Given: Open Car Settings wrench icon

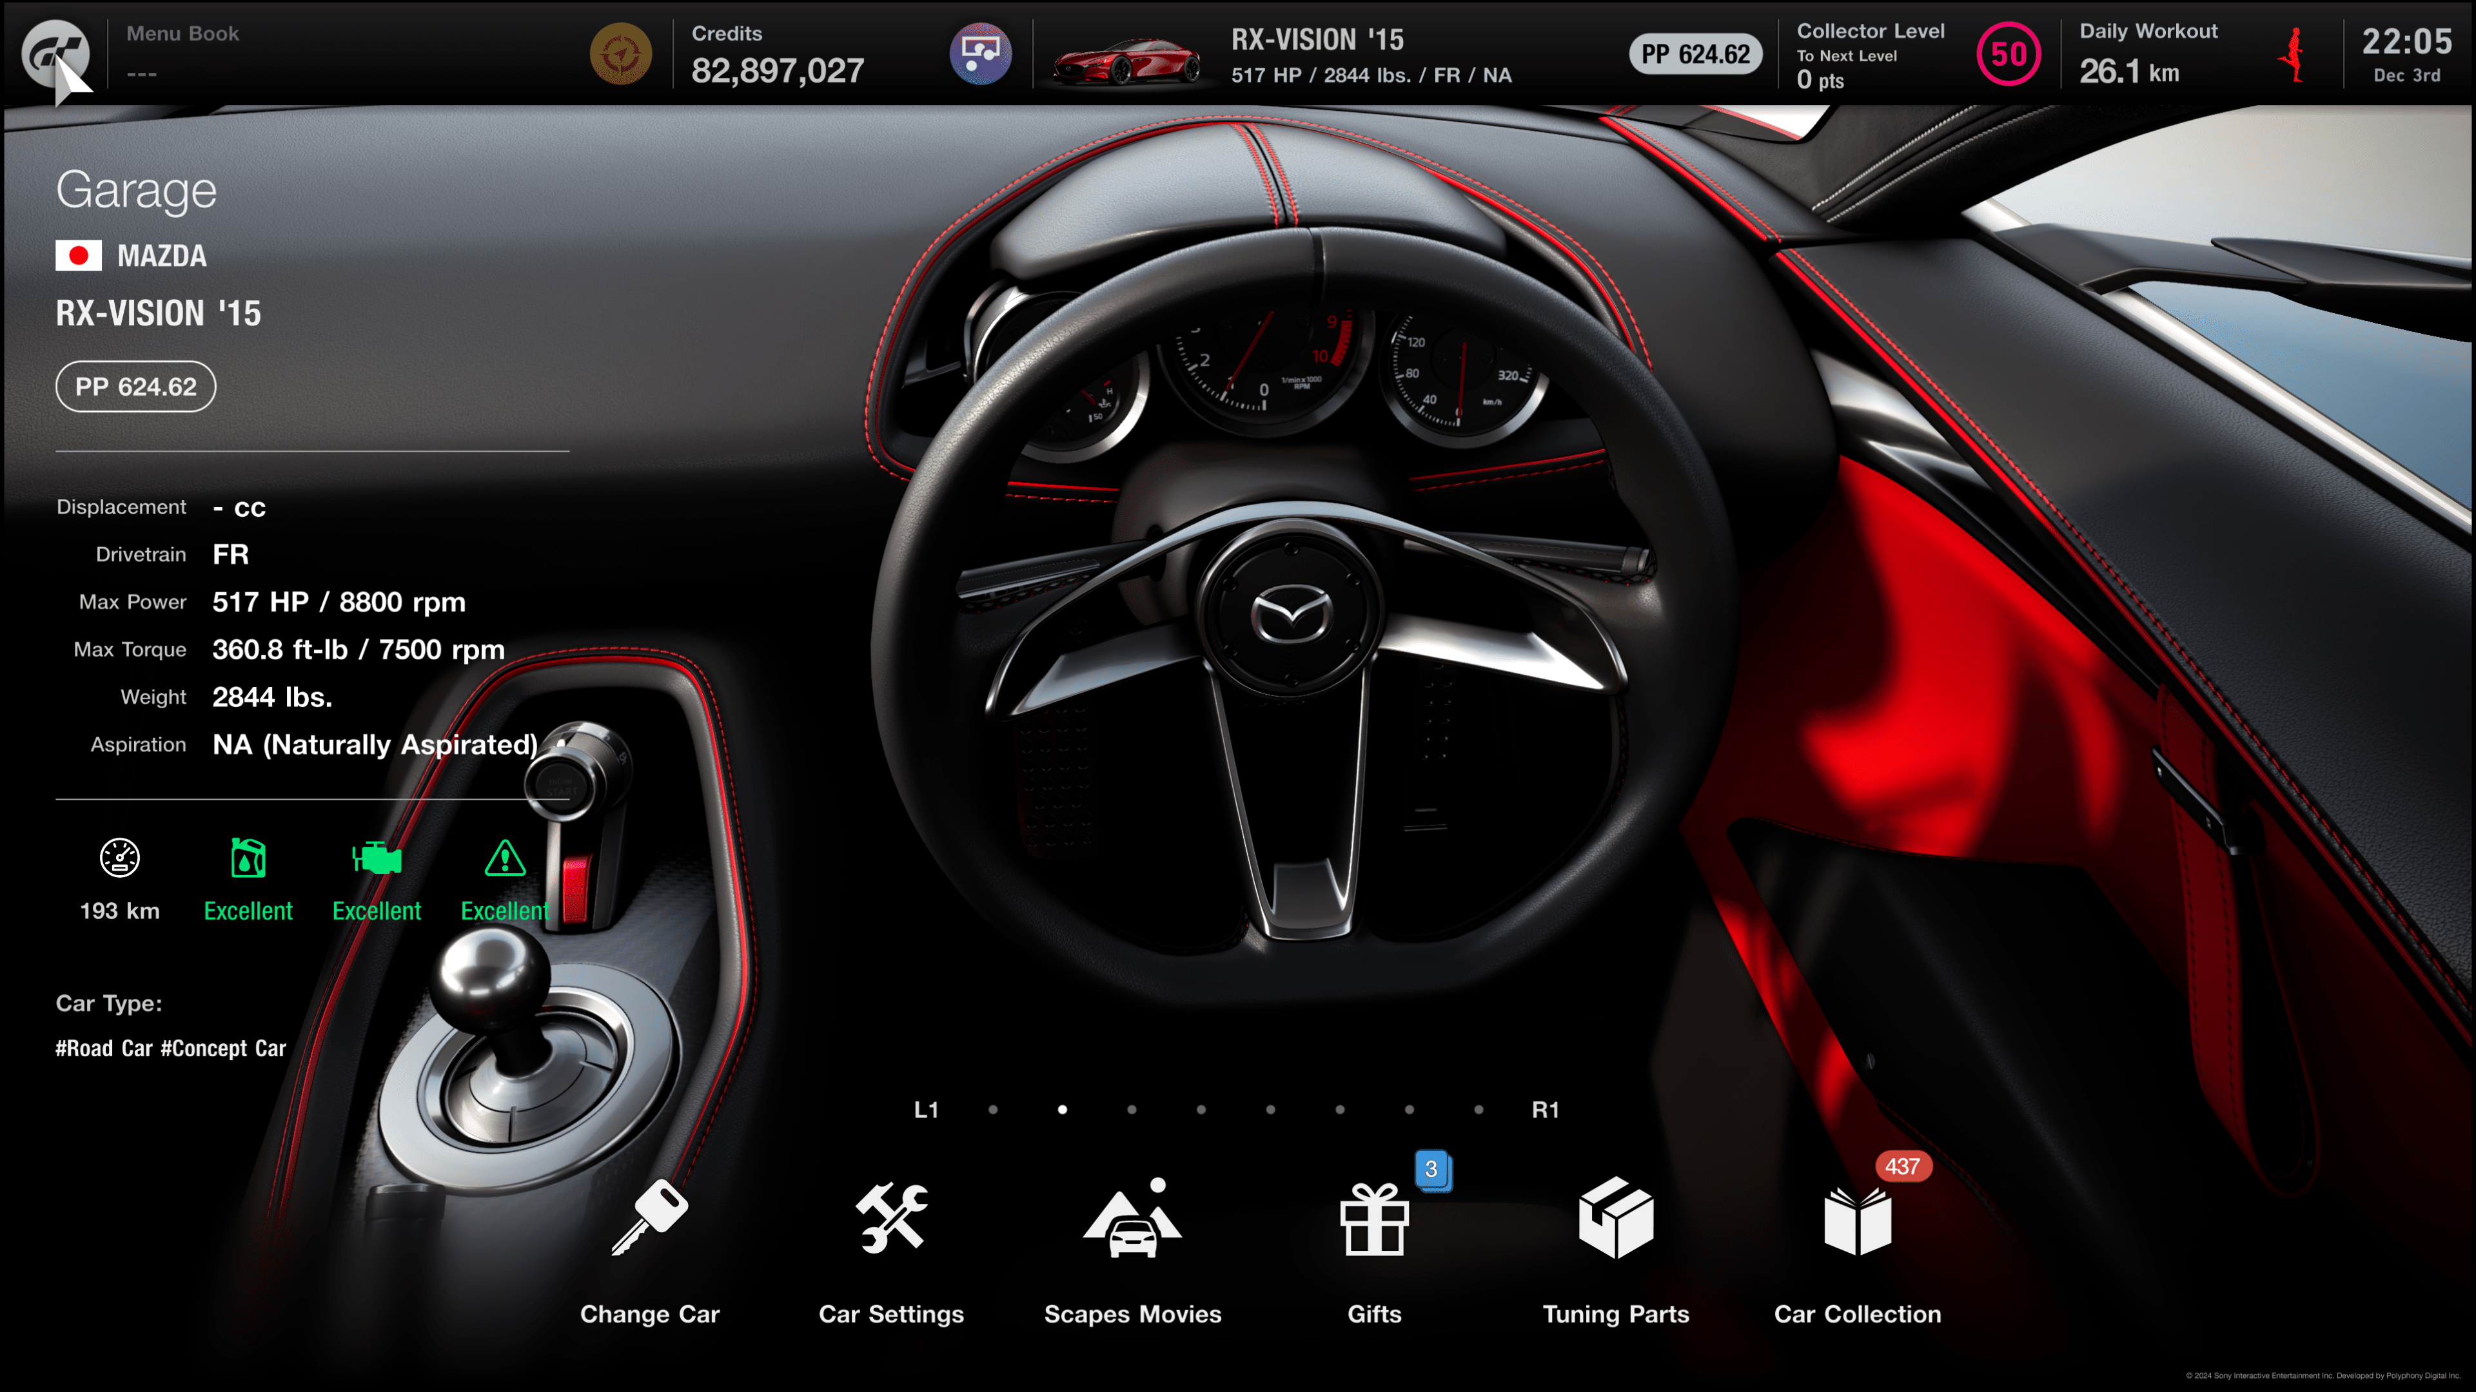Looking at the screenshot, I should (891, 1217).
